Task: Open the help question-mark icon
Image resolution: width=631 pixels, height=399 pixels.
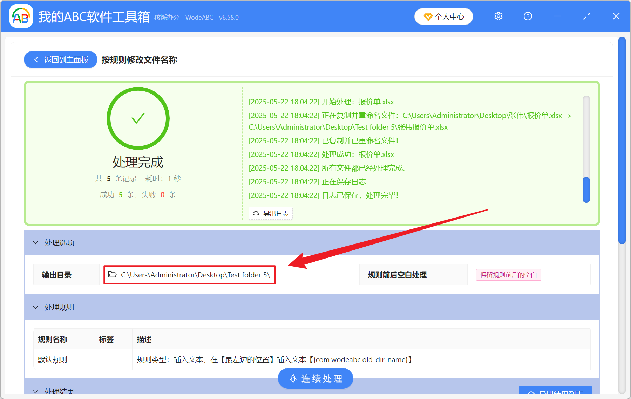Action: (x=528, y=16)
